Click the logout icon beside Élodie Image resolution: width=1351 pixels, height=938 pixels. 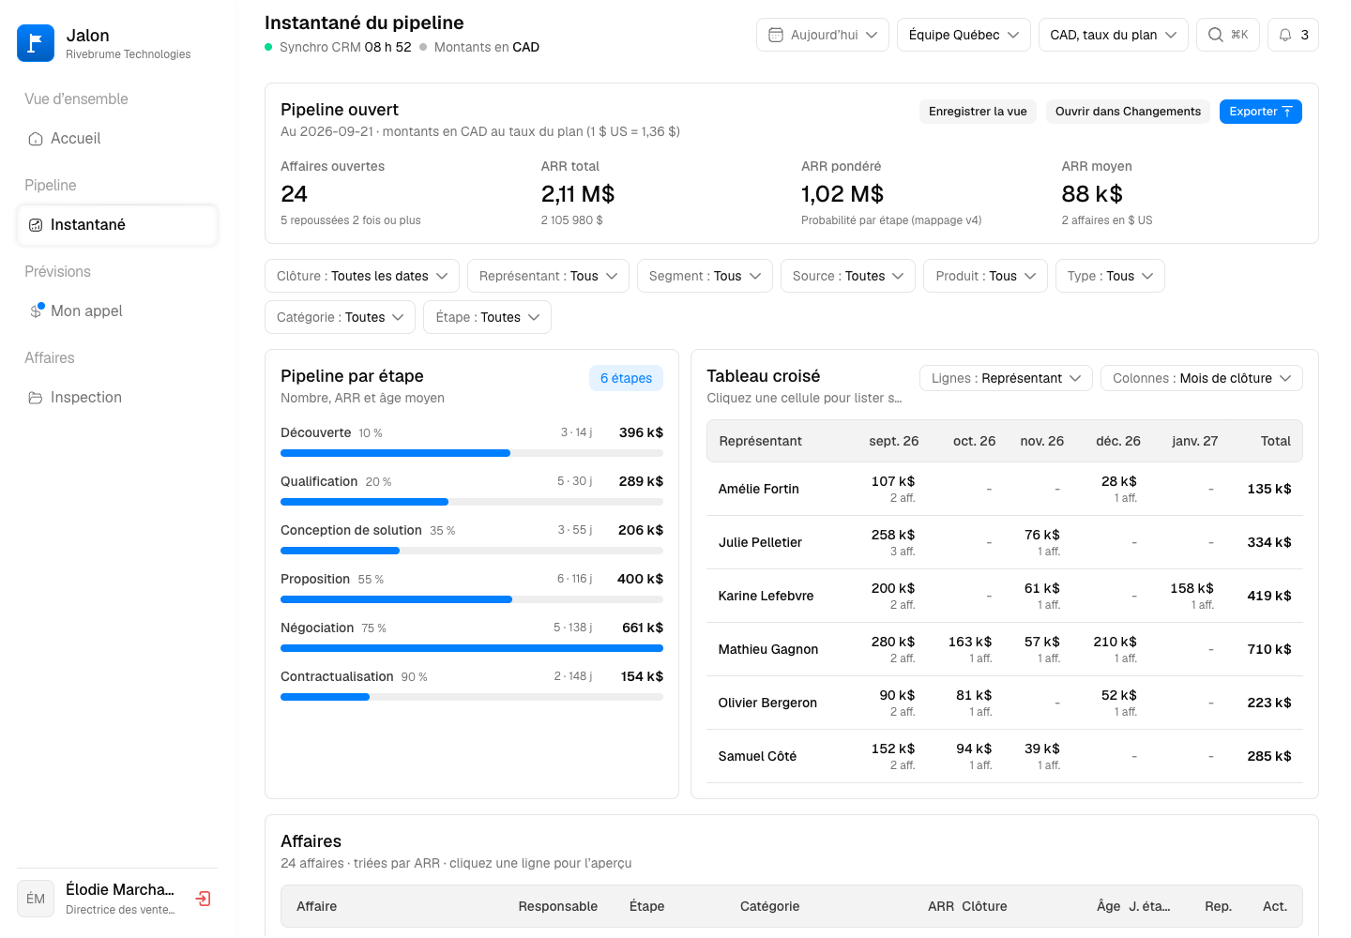tap(203, 899)
